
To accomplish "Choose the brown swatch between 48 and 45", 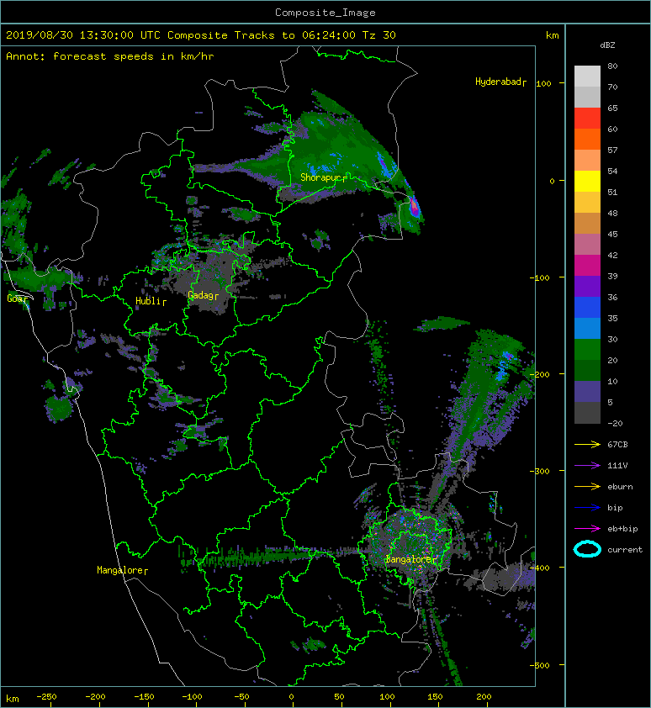I will click(x=587, y=223).
